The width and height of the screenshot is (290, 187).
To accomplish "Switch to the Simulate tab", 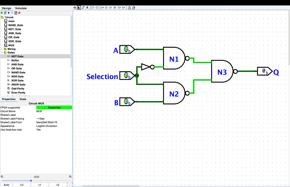I will [21, 8].
